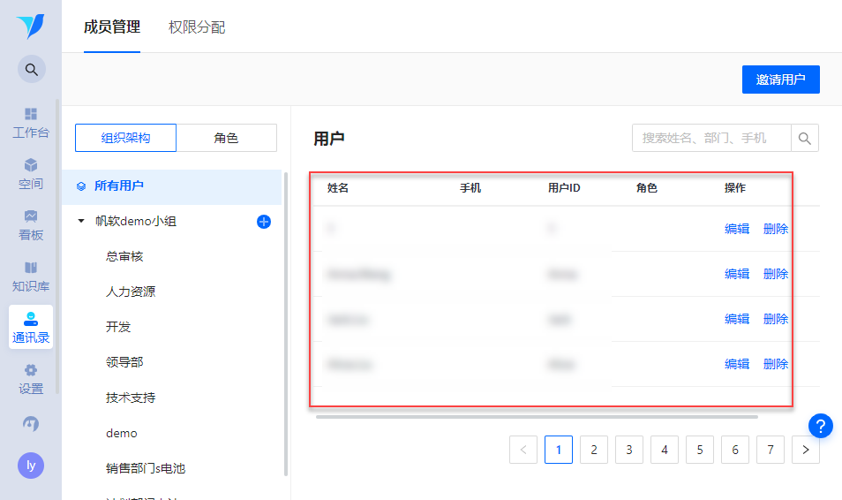Click 编辑 for the first user row

tap(737, 229)
